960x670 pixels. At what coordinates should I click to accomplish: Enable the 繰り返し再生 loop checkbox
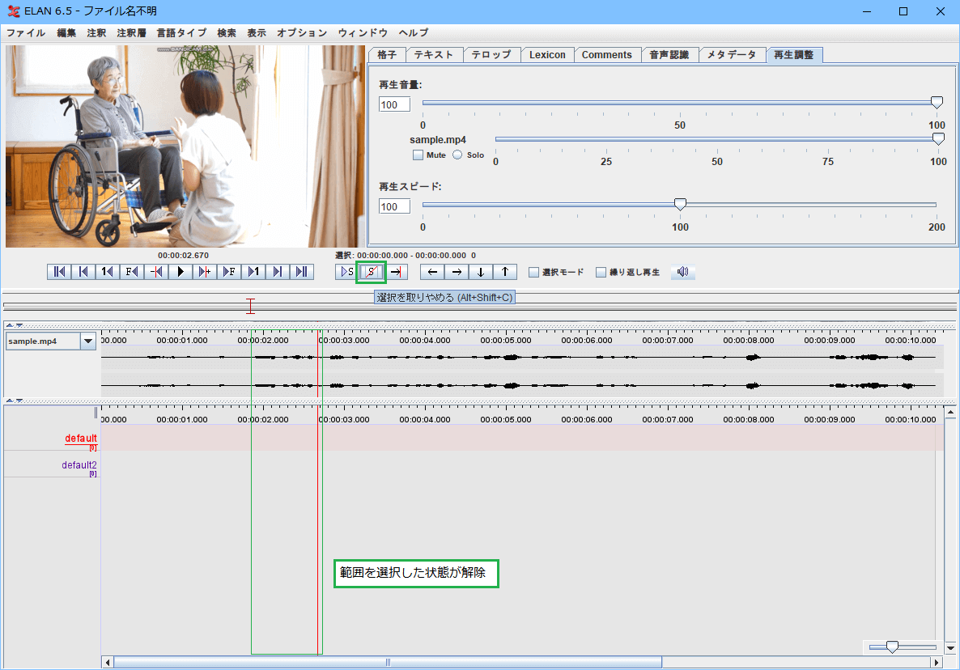click(601, 273)
